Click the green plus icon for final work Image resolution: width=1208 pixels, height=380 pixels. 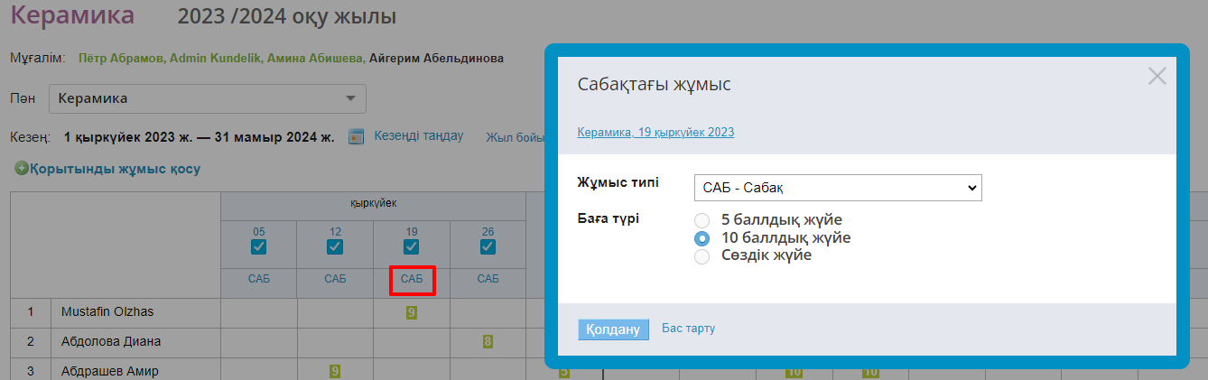pos(21,168)
